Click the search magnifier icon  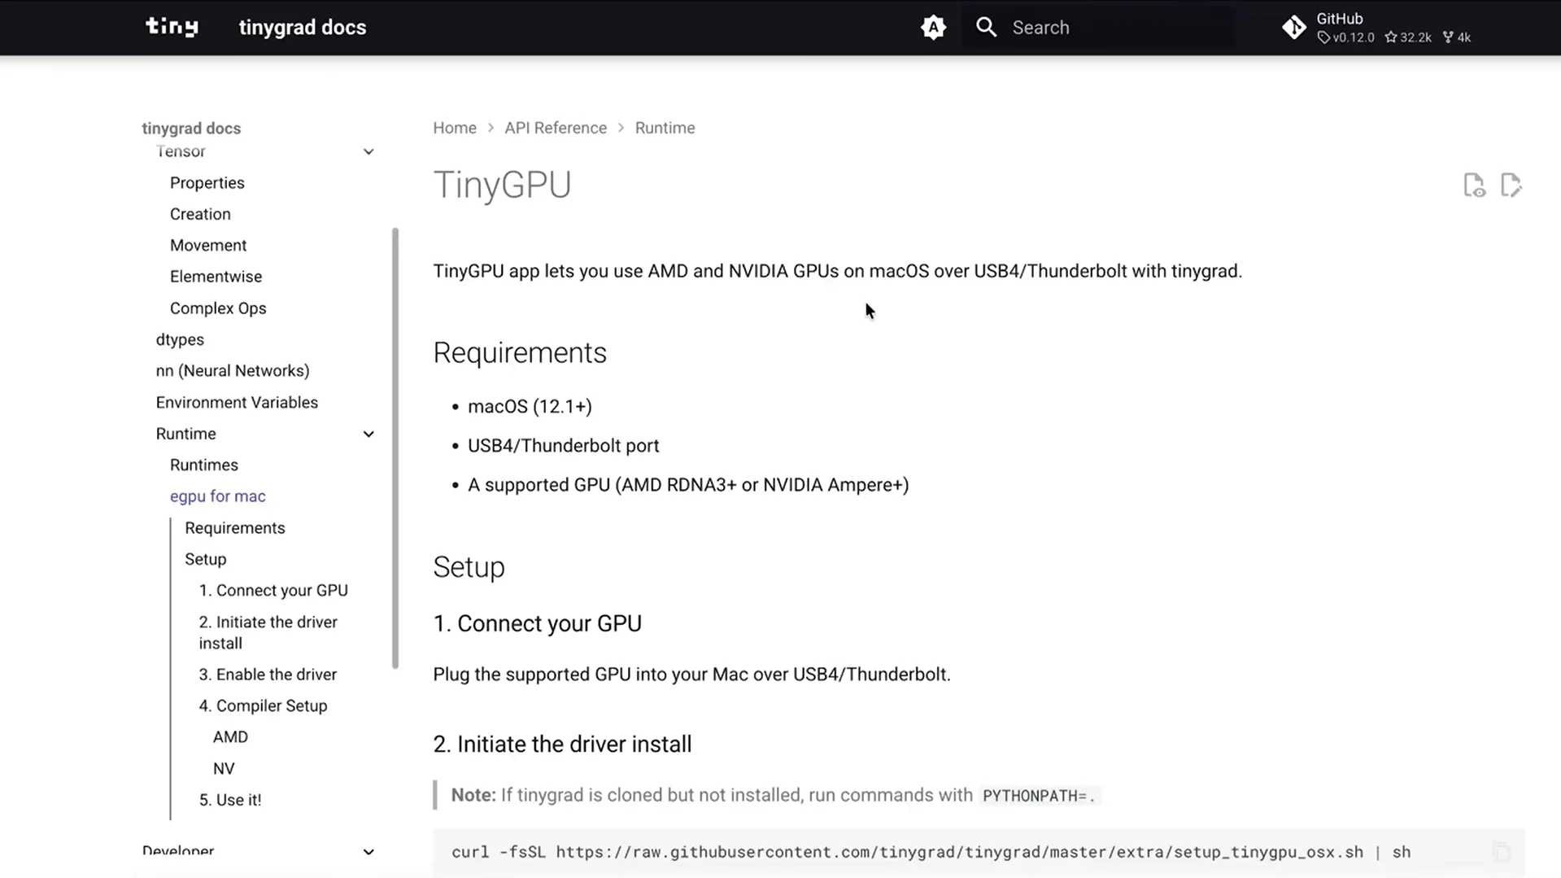986,28
